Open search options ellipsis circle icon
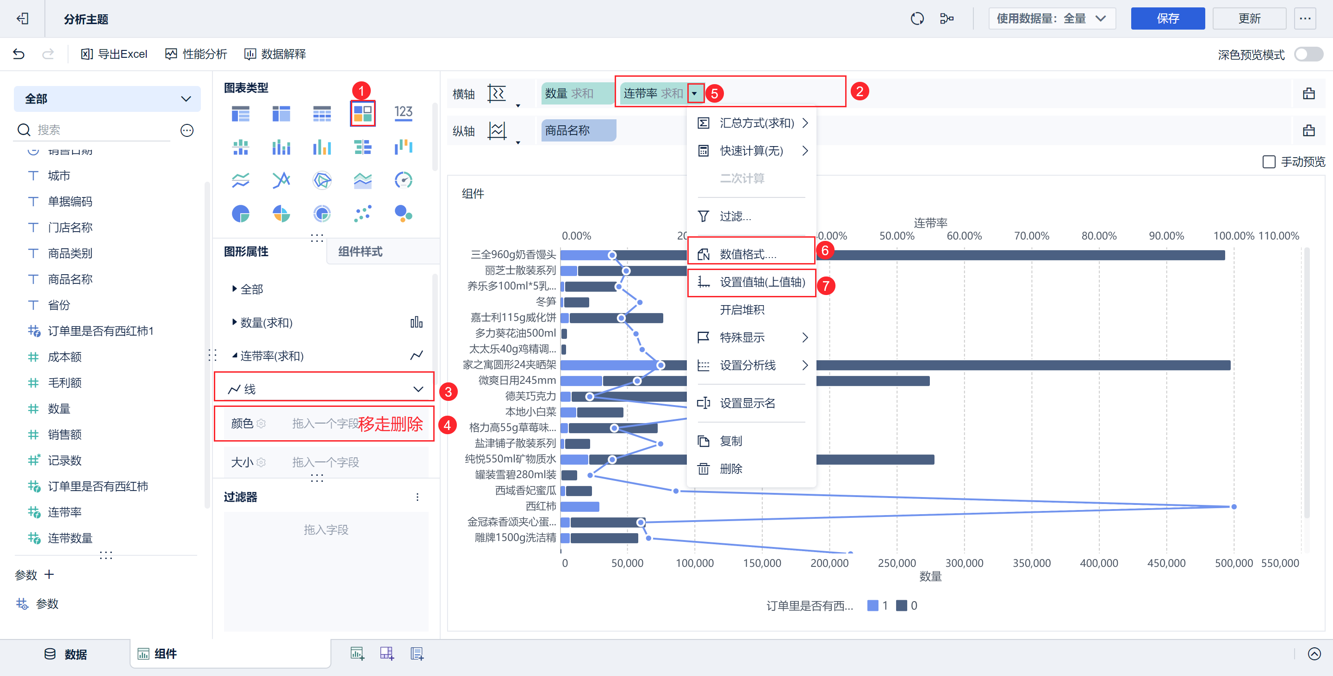This screenshot has height=676, width=1333. pyautogui.click(x=187, y=130)
